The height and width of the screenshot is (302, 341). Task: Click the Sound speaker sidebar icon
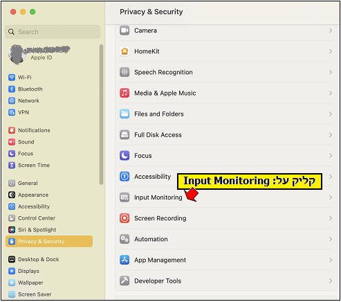point(12,142)
